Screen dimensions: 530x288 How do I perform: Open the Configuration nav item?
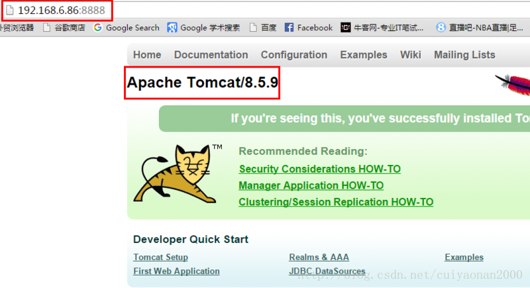click(x=293, y=55)
